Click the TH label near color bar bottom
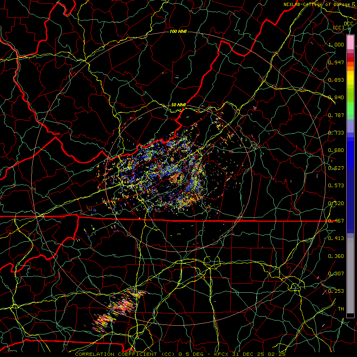The height and width of the screenshot is (357, 357). tap(341, 309)
